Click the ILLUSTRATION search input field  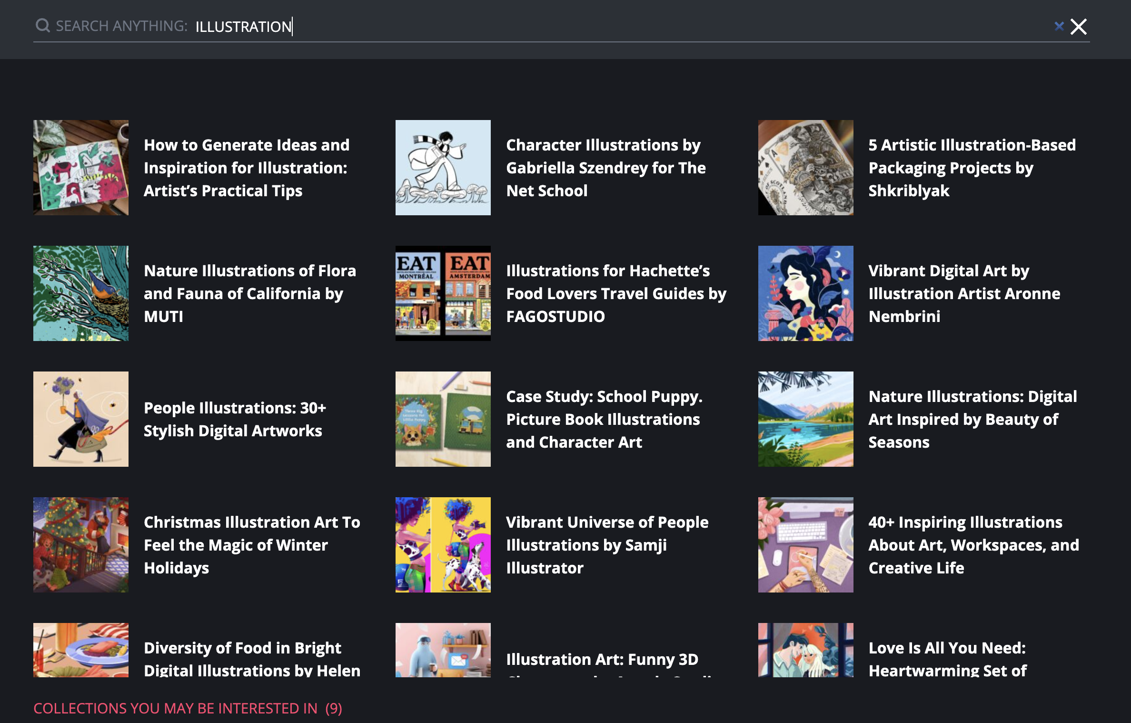pyautogui.click(x=571, y=27)
